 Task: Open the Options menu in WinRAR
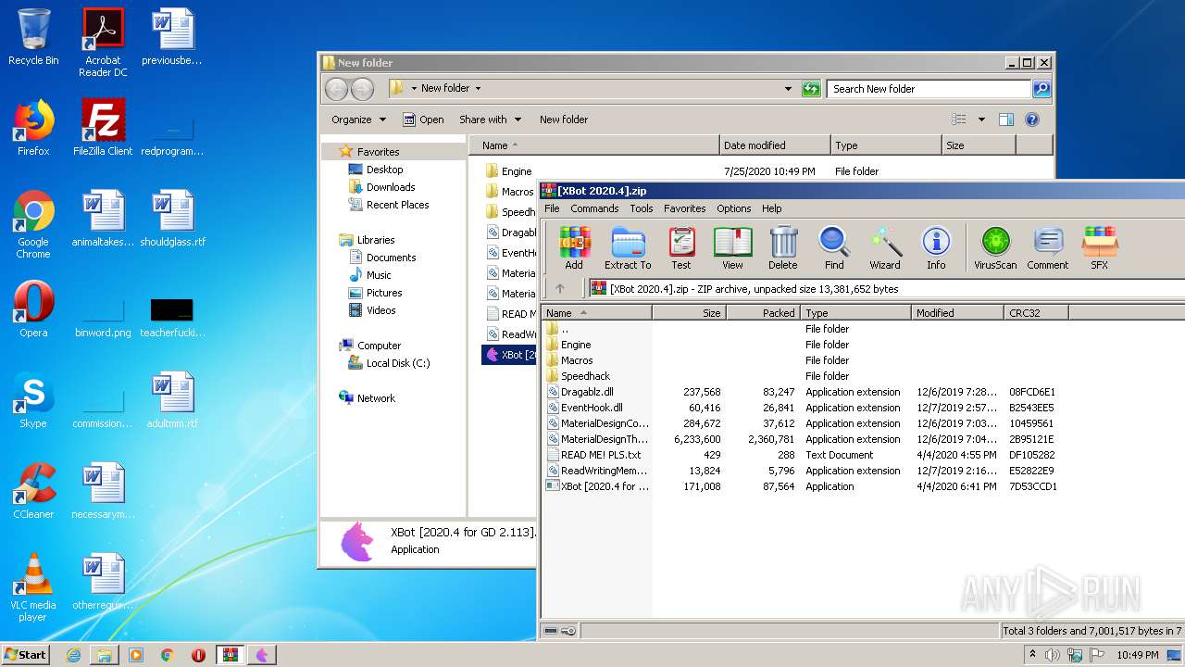[733, 208]
